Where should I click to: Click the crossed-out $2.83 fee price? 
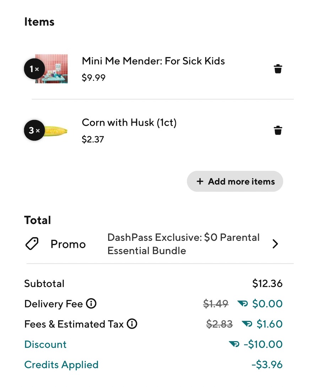point(219,324)
